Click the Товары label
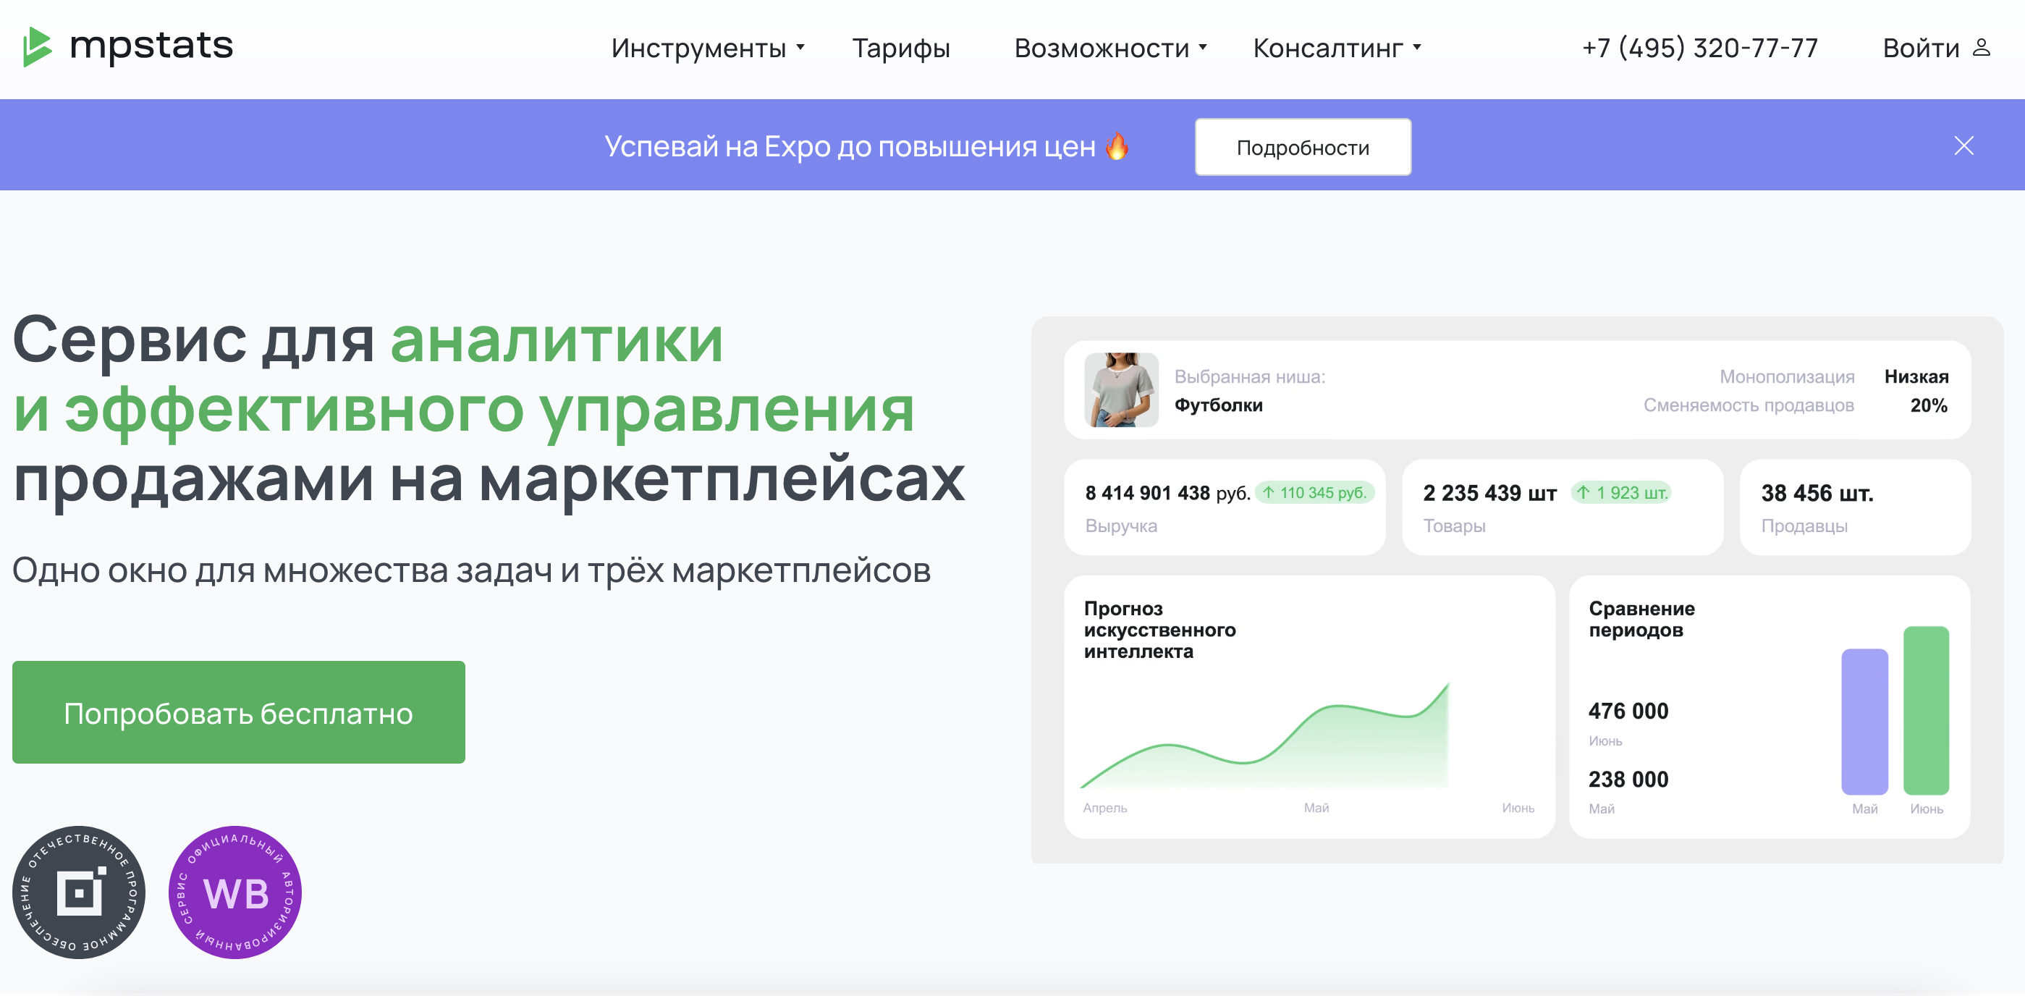 [1453, 526]
